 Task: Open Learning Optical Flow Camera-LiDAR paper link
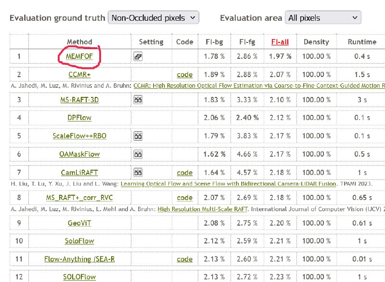(x=228, y=184)
